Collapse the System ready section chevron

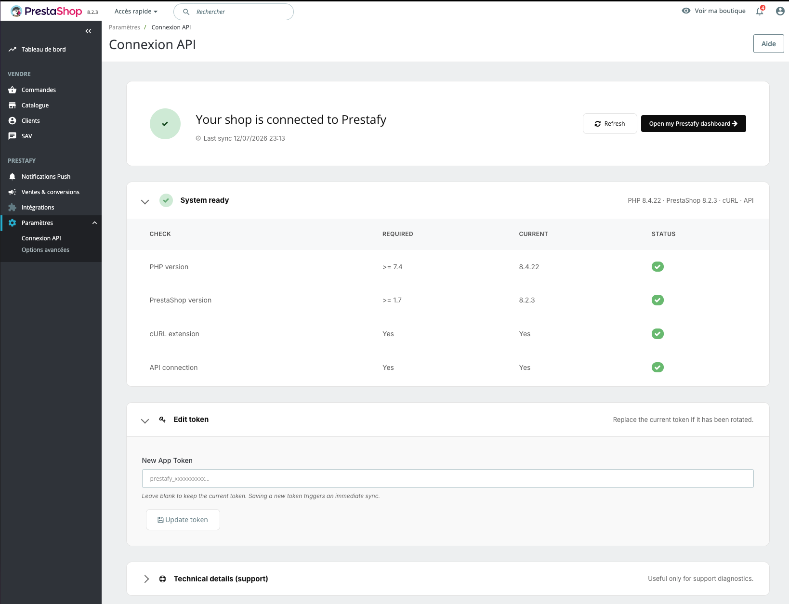point(145,201)
